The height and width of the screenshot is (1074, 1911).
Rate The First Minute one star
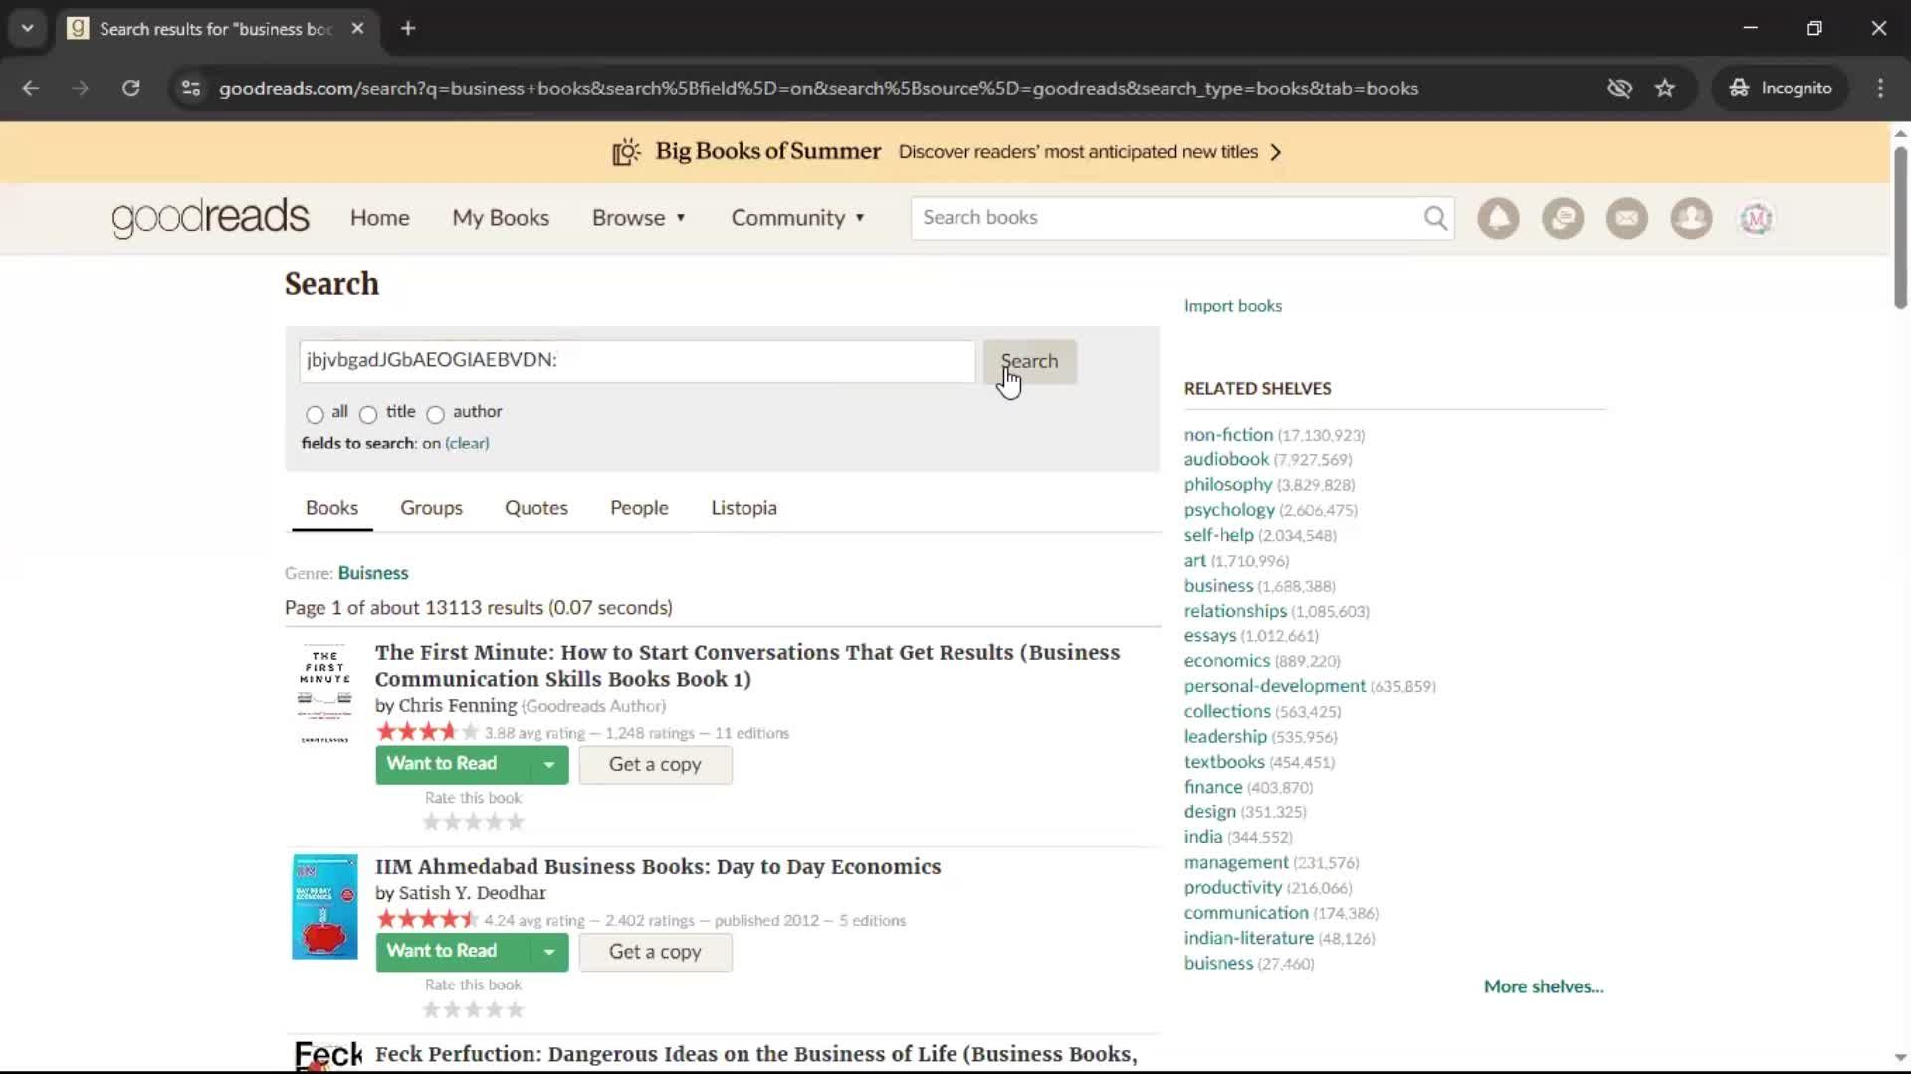[431, 822]
